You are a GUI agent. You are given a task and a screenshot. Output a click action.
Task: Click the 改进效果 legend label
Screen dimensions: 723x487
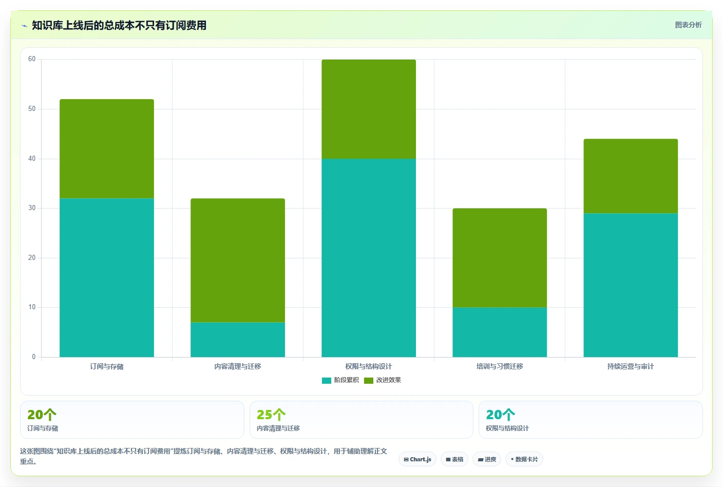coord(388,380)
